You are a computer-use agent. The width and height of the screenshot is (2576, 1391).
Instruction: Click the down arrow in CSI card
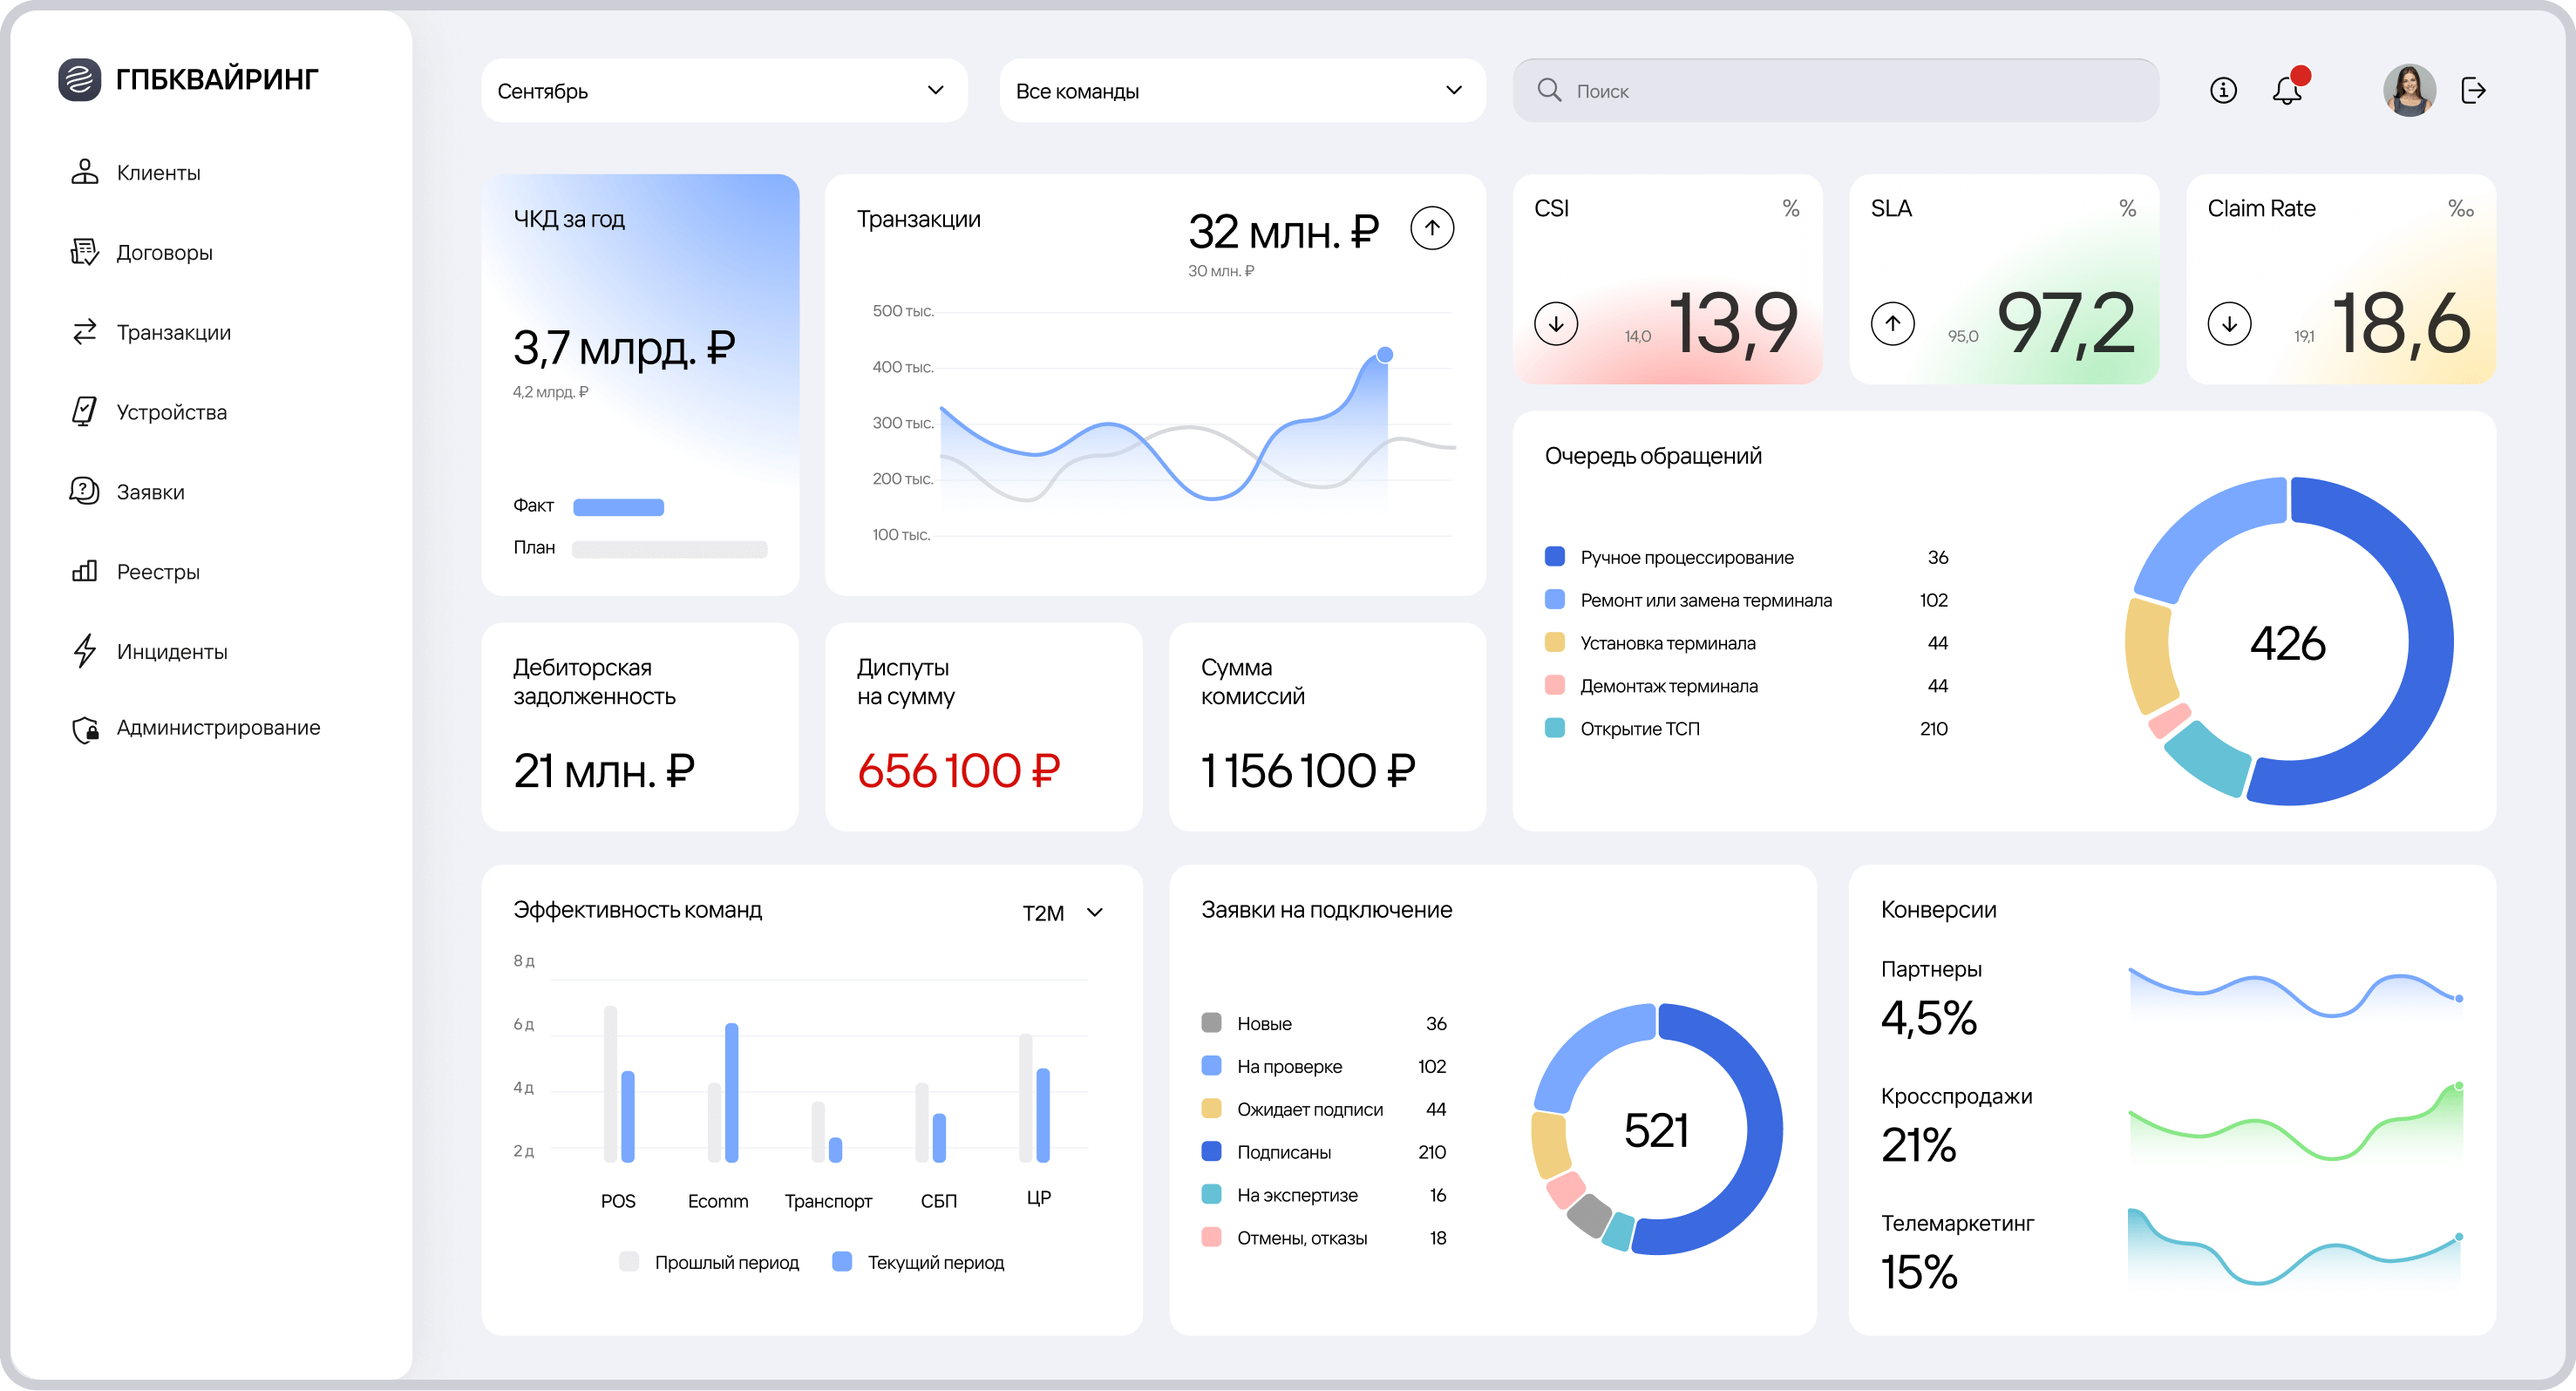(1555, 324)
